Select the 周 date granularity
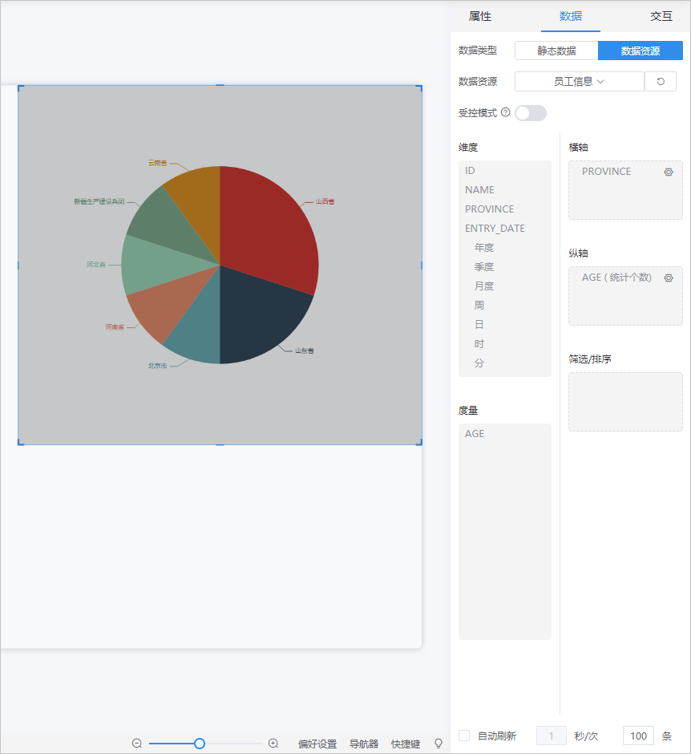 pyautogui.click(x=479, y=305)
